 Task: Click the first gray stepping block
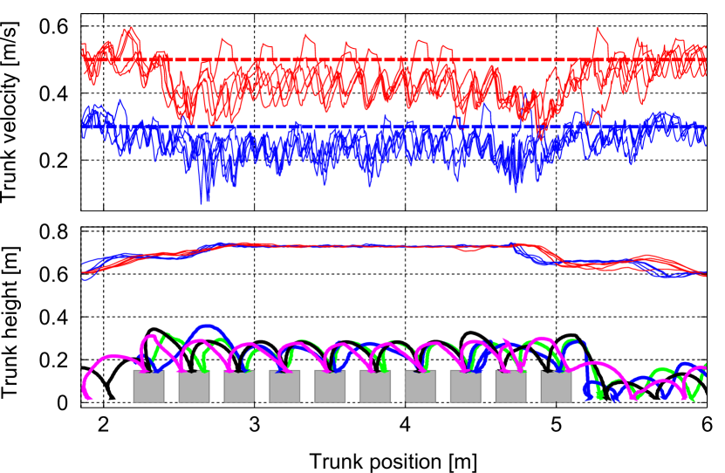(149, 387)
